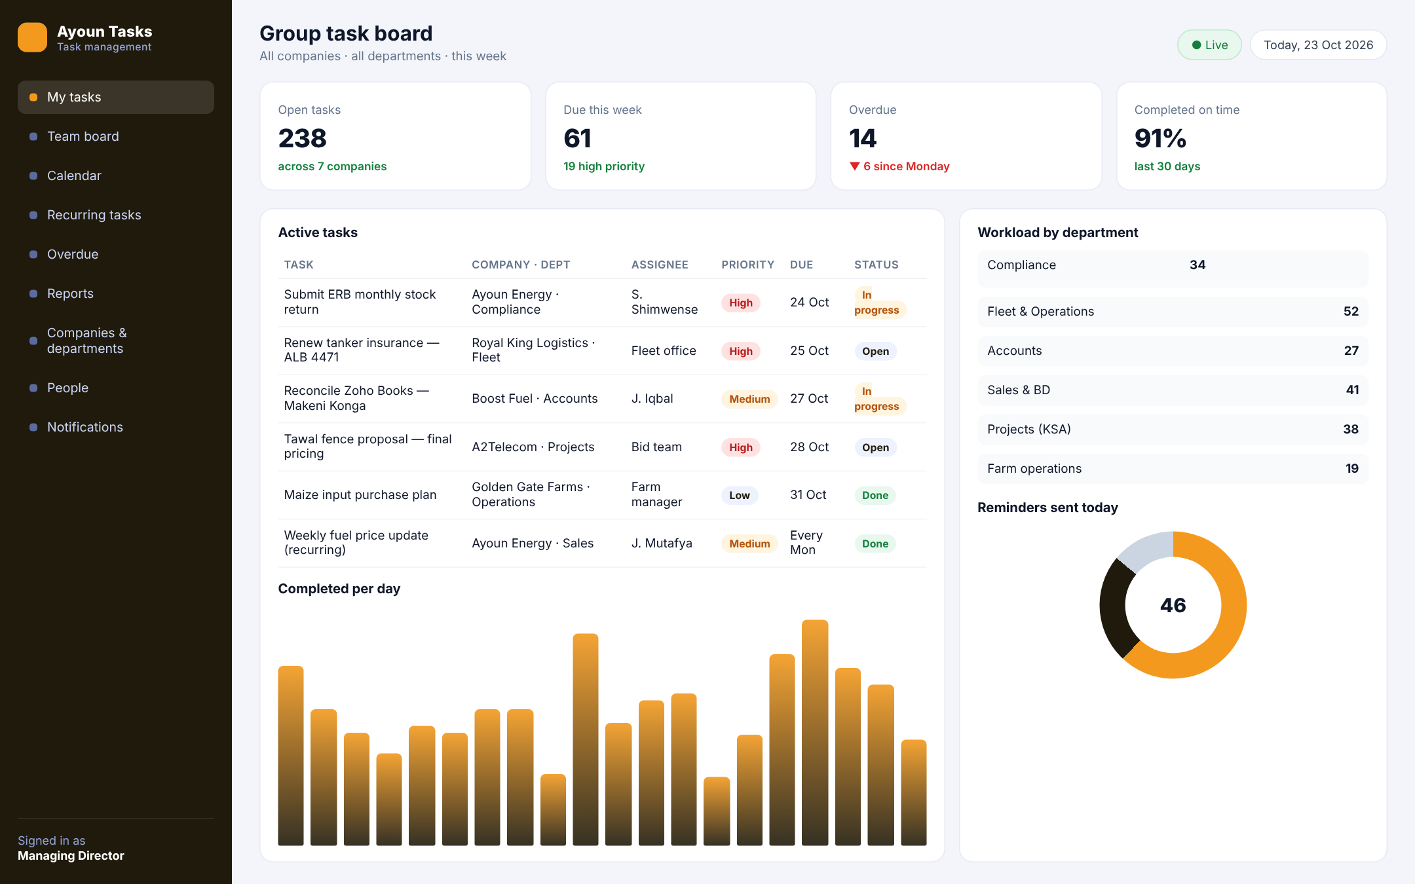1415x884 pixels.
Task: Select Projects (KSA) workload row
Action: pos(1173,430)
